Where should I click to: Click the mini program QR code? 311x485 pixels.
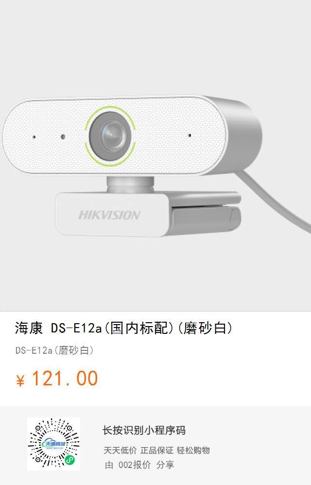click(54, 444)
